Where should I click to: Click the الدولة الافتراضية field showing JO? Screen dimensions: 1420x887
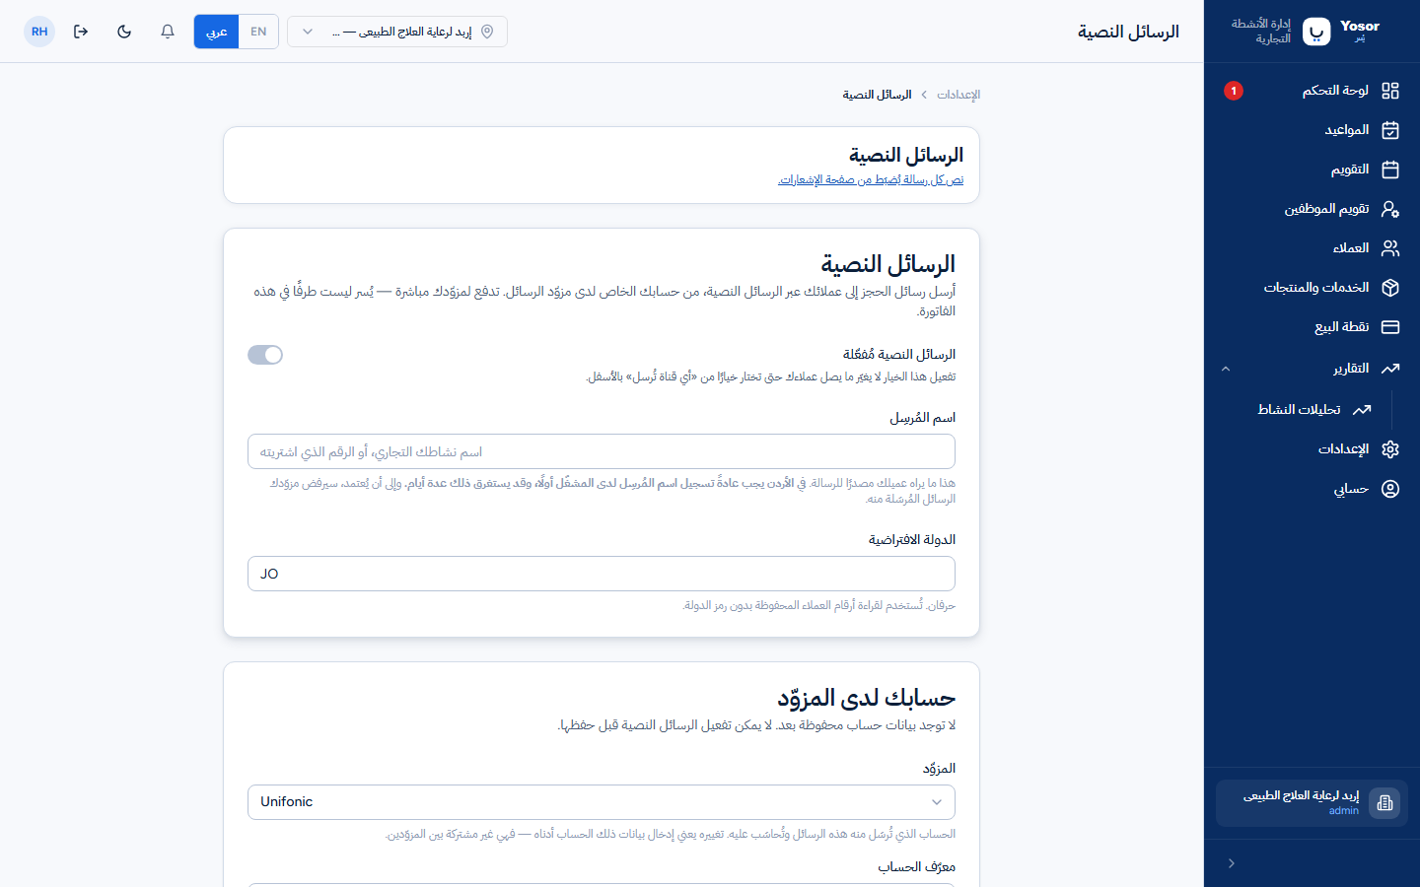[x=602, y=574]
